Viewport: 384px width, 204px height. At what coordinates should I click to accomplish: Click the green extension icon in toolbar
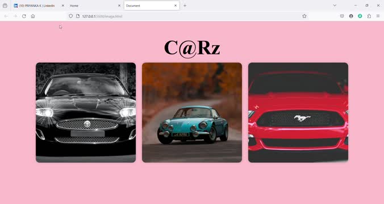[360, 16]
